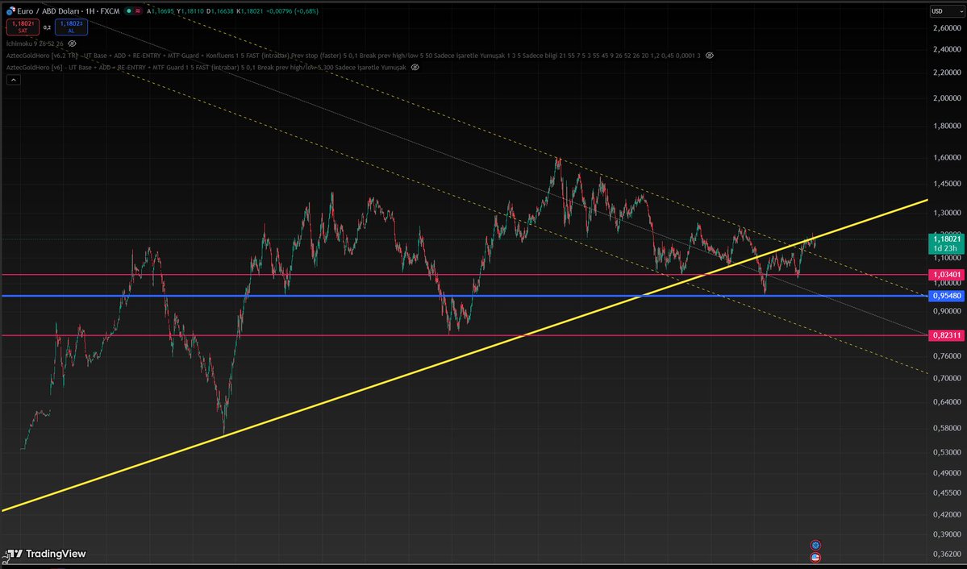The width and height of the screenshot is (967, 569).
Task: Click the US flag icon near bottom right
Action: click(815, 557)
